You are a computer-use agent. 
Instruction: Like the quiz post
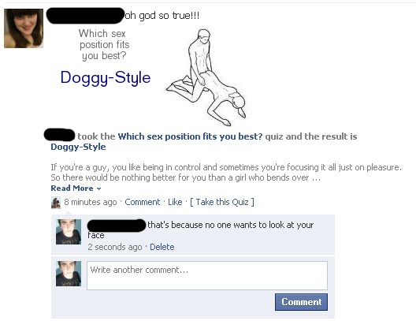pos(175,202)
